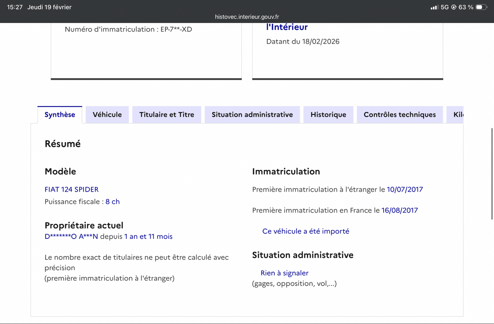Tap the 15:27 clock in status bar
The image size is (494, 324).
(15, 7)
